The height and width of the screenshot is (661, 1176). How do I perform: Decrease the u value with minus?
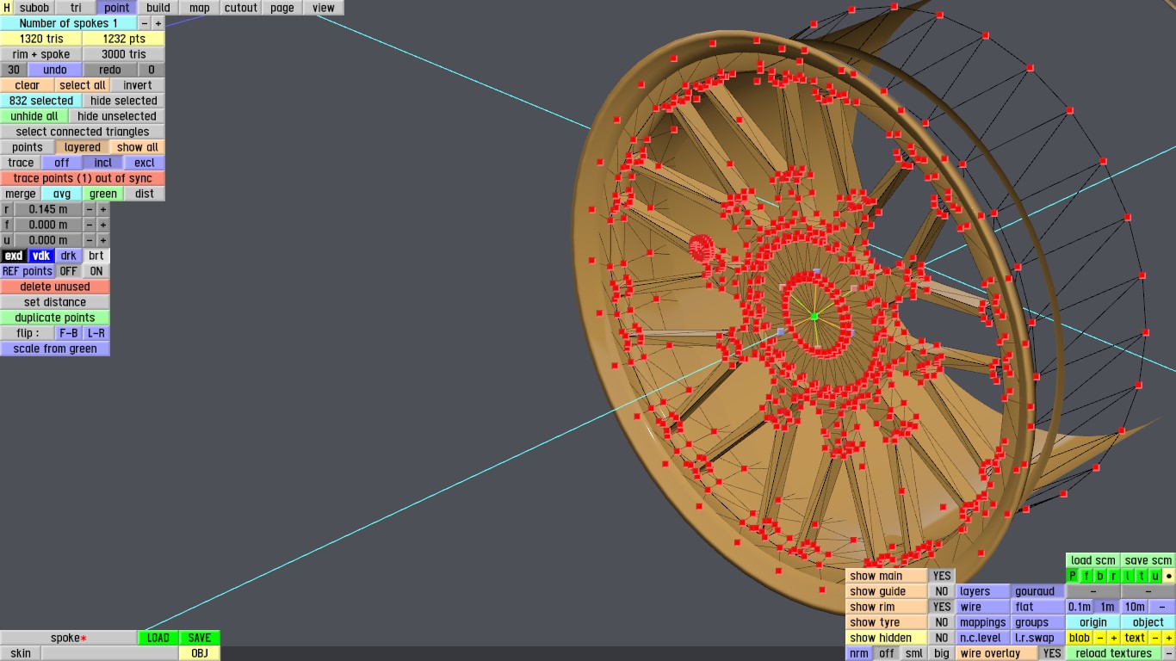[x=90, y=240]
